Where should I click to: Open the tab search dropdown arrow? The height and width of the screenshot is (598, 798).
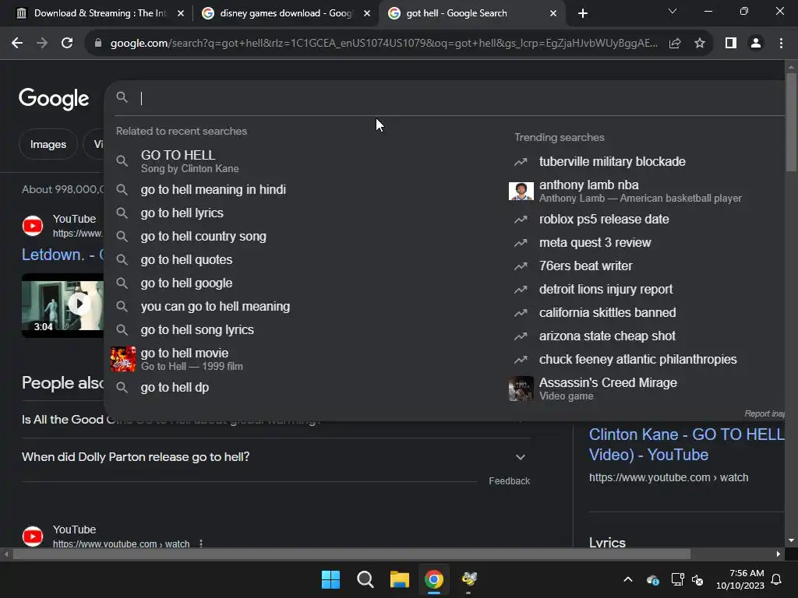point(673,11)
